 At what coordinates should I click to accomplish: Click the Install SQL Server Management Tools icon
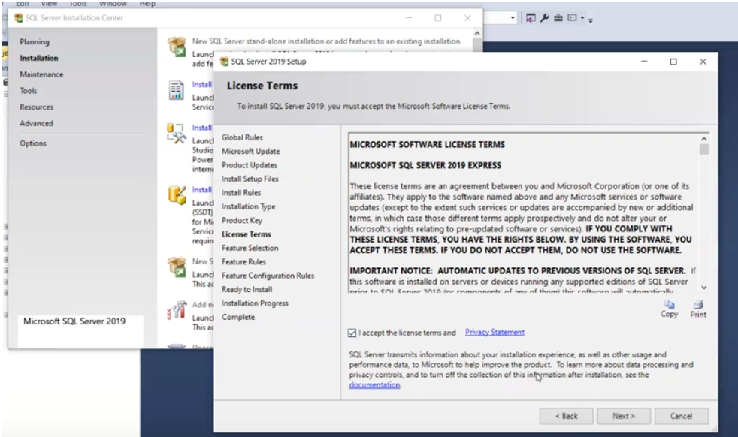pyautogui.click(x=178, y=134)
